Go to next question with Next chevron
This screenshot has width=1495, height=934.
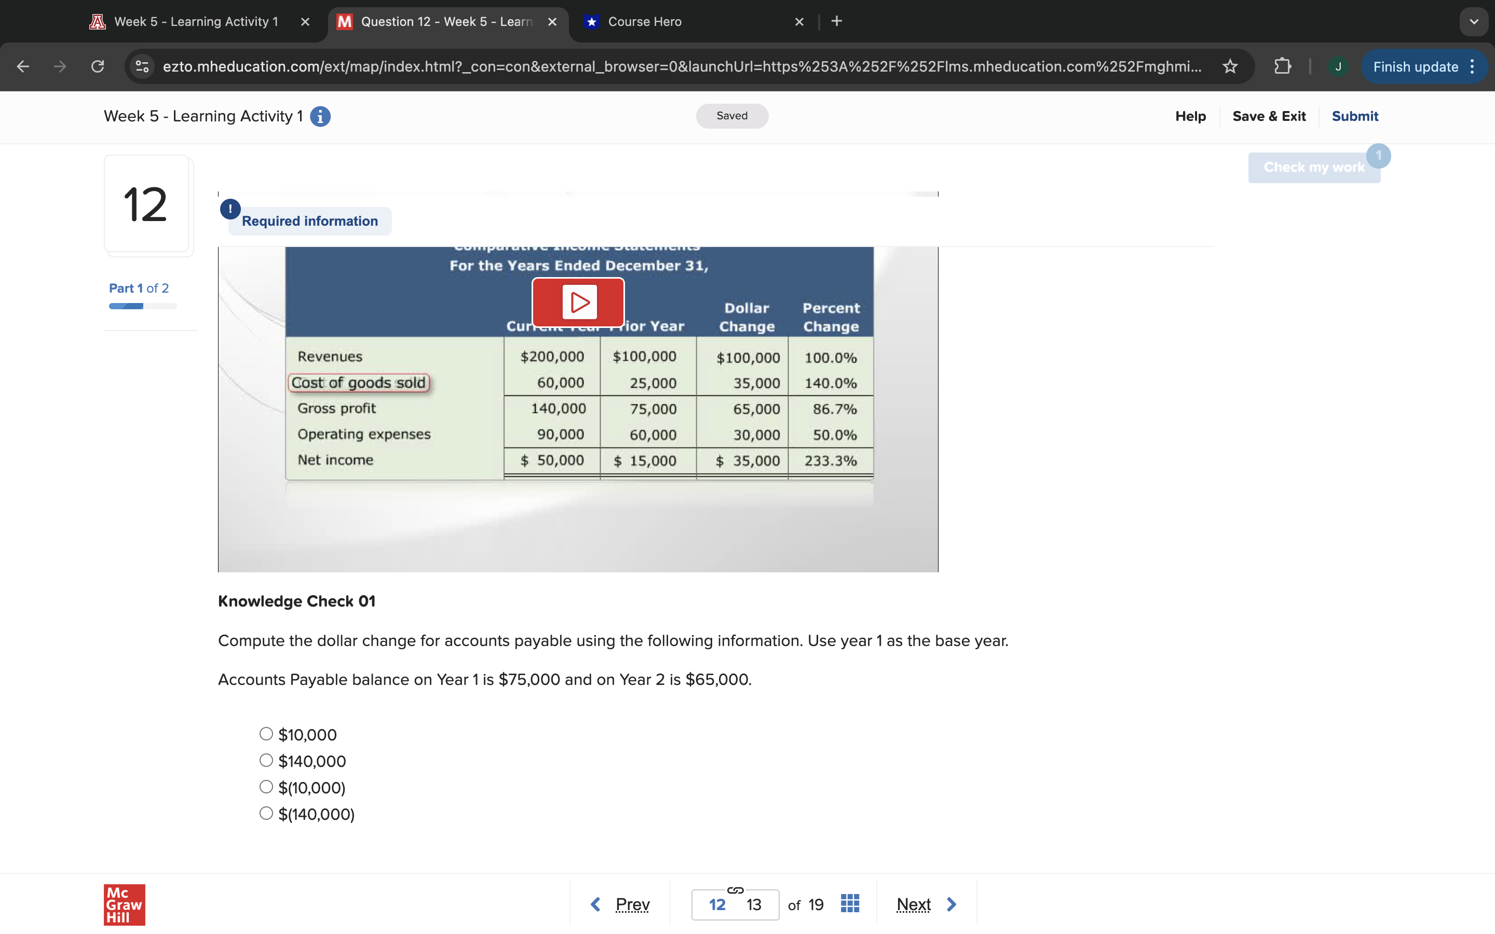coord(952,904)
